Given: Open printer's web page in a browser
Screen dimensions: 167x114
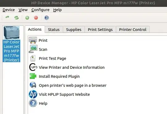Looking at the screenshot, I should click(73, 85).
